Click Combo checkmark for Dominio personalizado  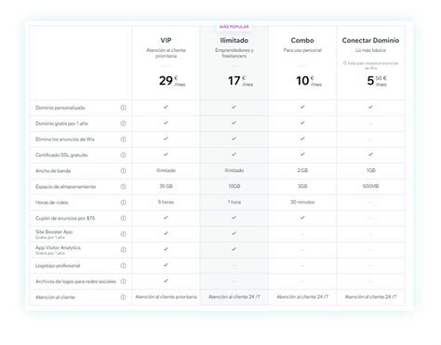click(302, 107)
